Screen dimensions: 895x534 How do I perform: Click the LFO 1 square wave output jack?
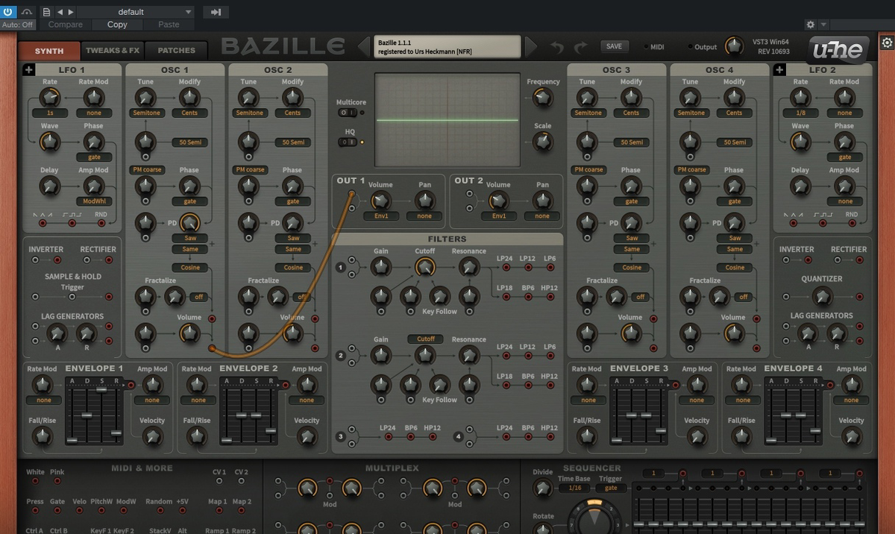(72, 223)
